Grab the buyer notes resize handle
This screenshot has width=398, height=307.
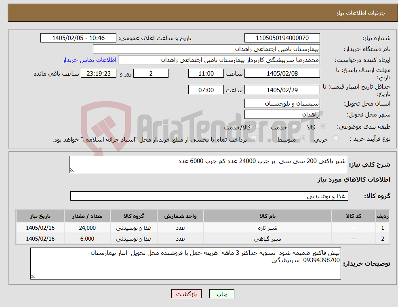coord(33,277)
